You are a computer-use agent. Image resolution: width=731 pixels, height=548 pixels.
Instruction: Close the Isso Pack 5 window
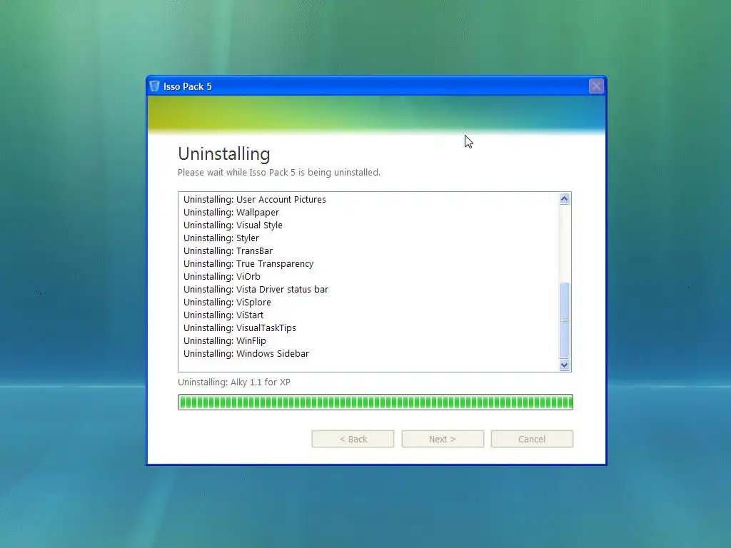(x=596, y=86)
